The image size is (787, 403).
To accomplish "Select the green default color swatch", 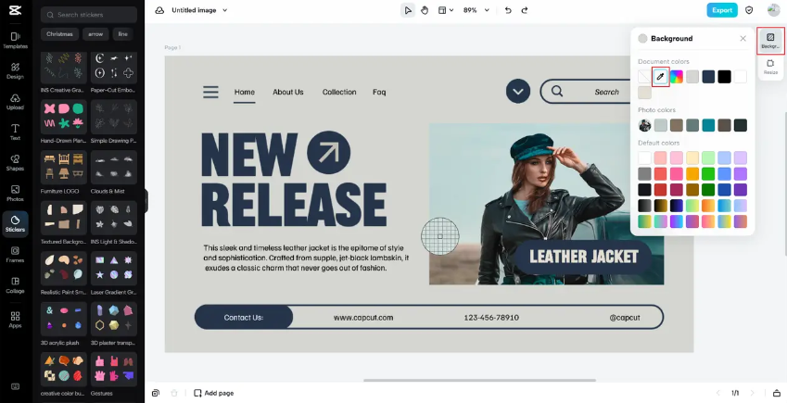I will click(708, 173).
